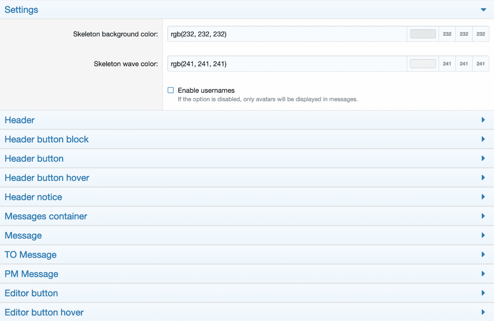Expand the Header button block arrow
Viewport: 494px width, 321px height.
point(483,139)
